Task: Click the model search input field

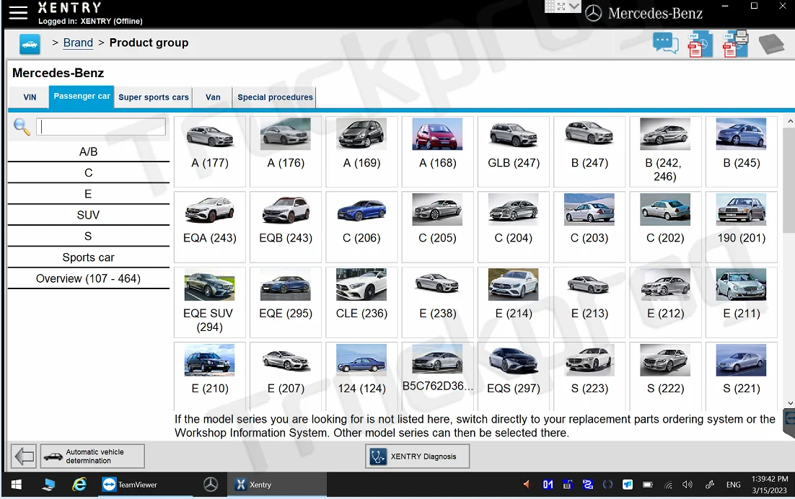Action: [101, 127]
